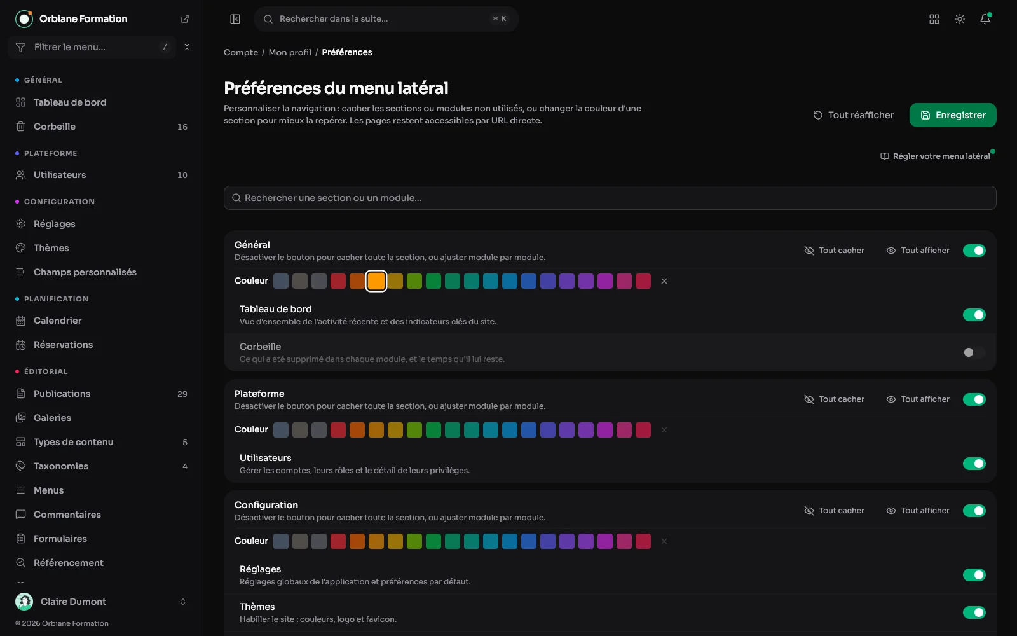Screen dimensions: 1017x636
Task: Toggle Tableau de bord module switch
Action: pyautogui.click(x=974, y=315)
